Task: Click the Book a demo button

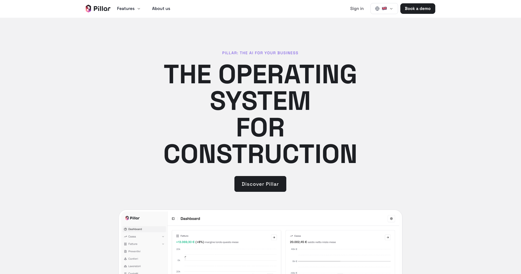Action: click(418, 9)
